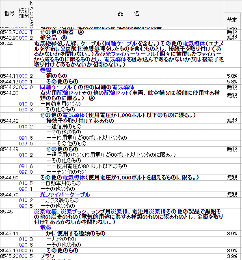Open the 電気導体 link in the 1,000ボルト以下 row
This screenshot has height=260, width=242.
(74, 115)
